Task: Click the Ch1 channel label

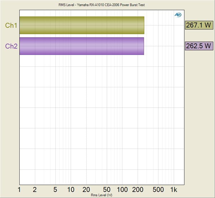Action: click(11, 25)
